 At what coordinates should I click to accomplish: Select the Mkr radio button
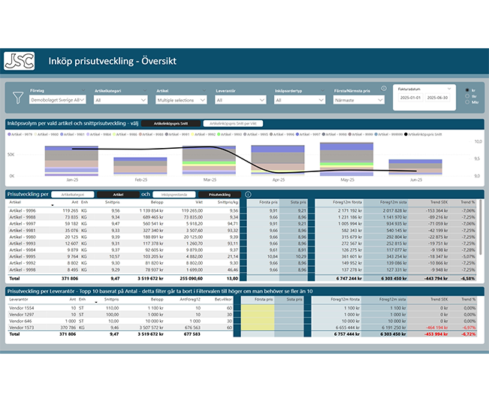click(x=467, y=102)
